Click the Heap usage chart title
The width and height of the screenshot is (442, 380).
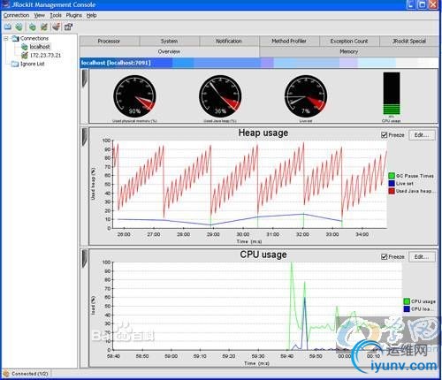[263, 133]
